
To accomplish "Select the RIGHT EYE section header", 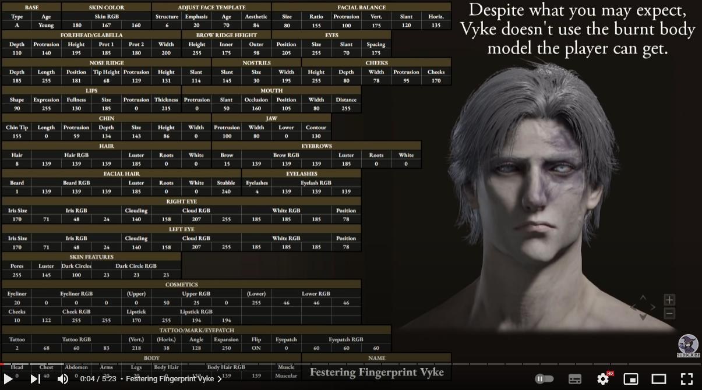I will coord(181,201).
